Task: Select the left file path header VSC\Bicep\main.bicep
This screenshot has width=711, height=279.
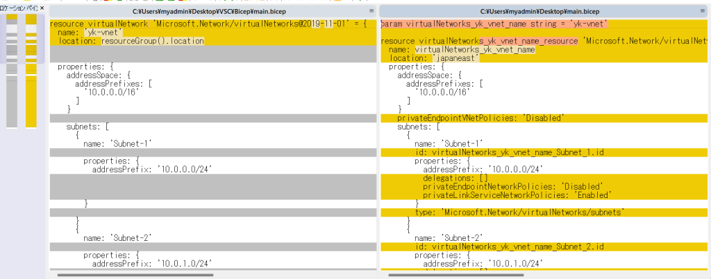Action: pyautogui.click(x=208, y=11)
